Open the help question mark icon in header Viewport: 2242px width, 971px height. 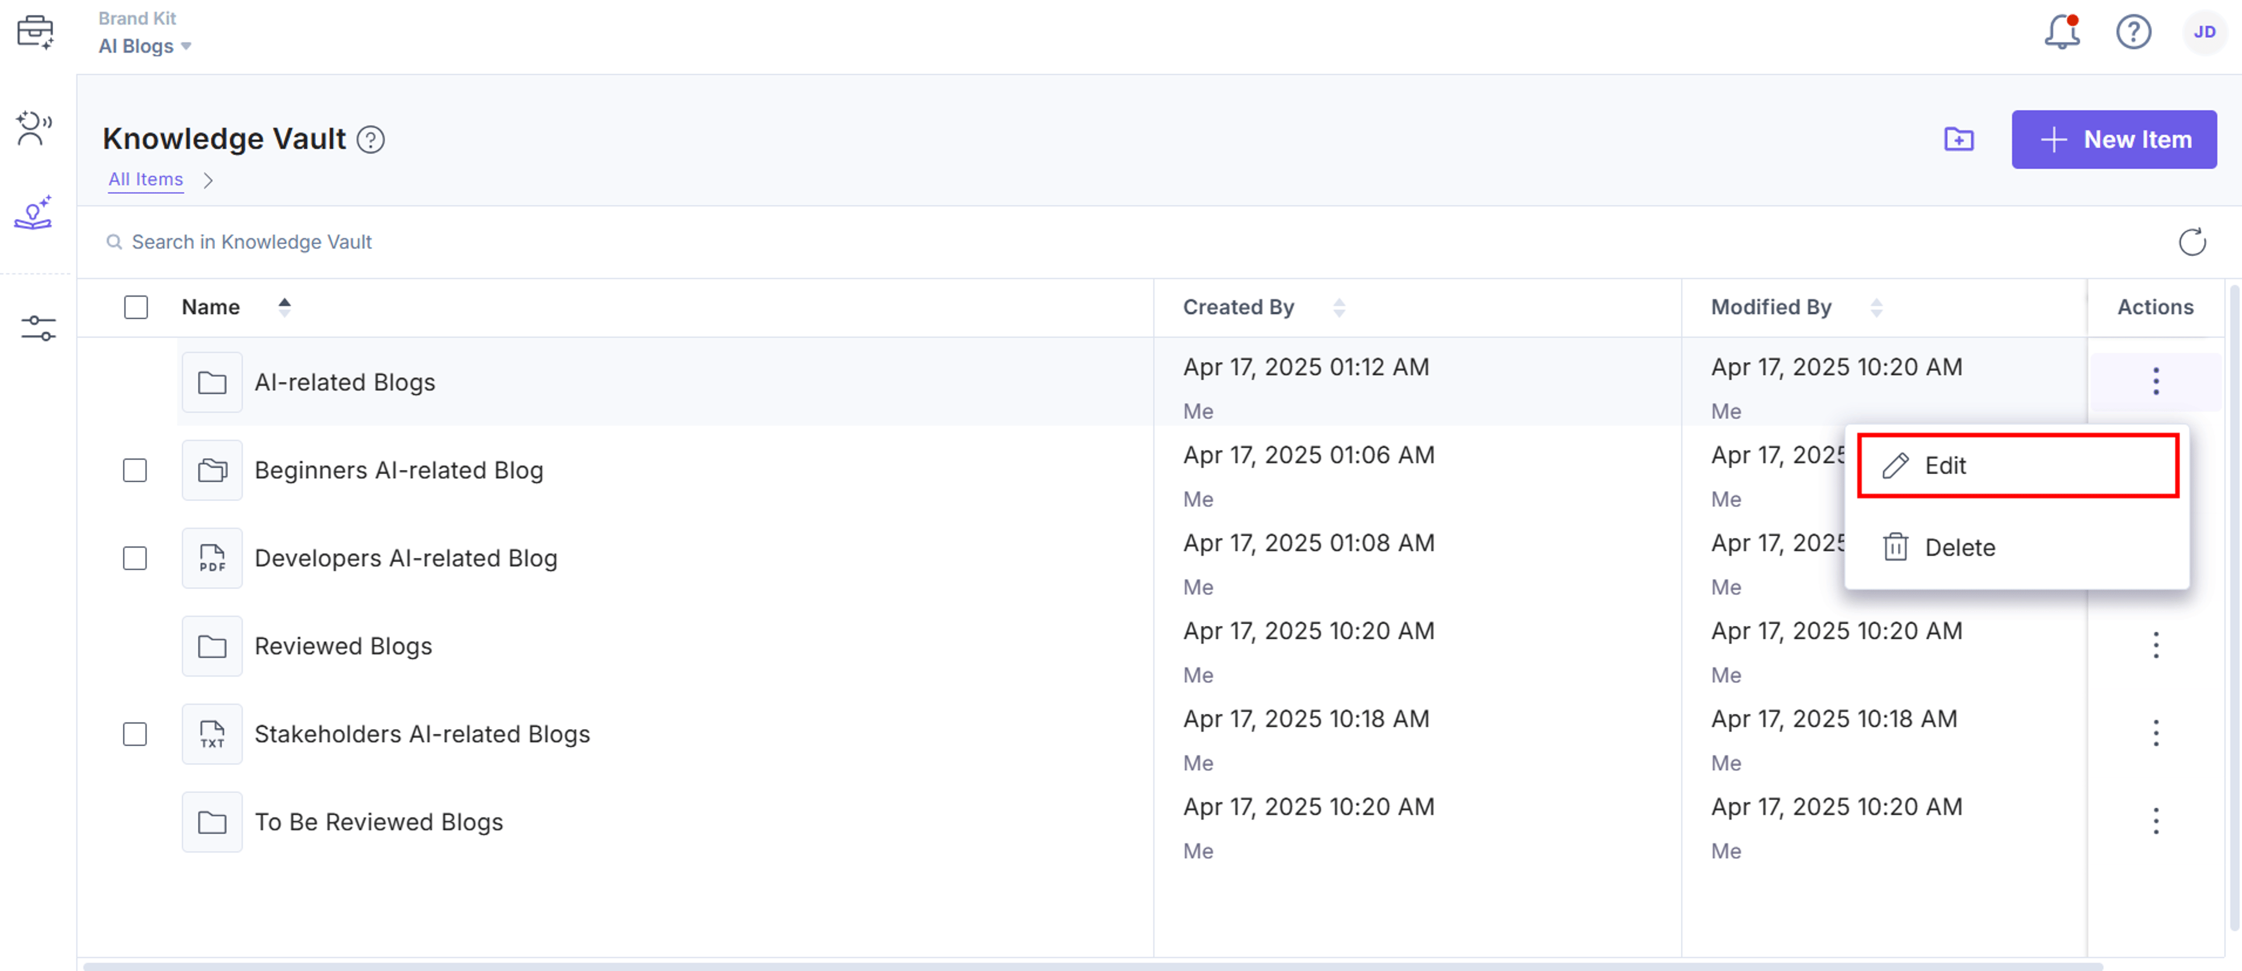(2133, 32)
